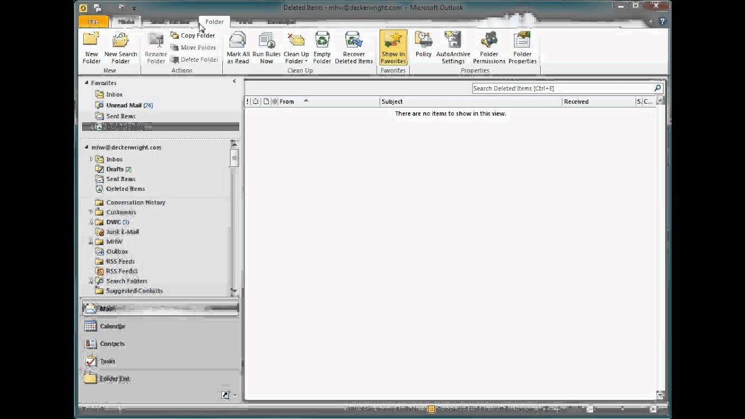Collapse the Favorites group

[87, 83]
